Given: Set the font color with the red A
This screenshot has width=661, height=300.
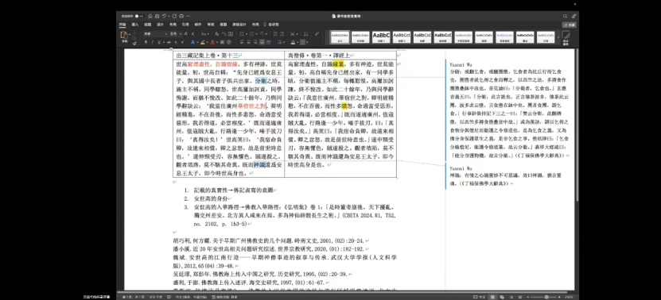Looking at the screenshot, I should click(x=212, y=42).
